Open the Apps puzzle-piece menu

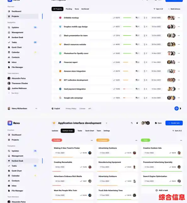tap(158, 123)
